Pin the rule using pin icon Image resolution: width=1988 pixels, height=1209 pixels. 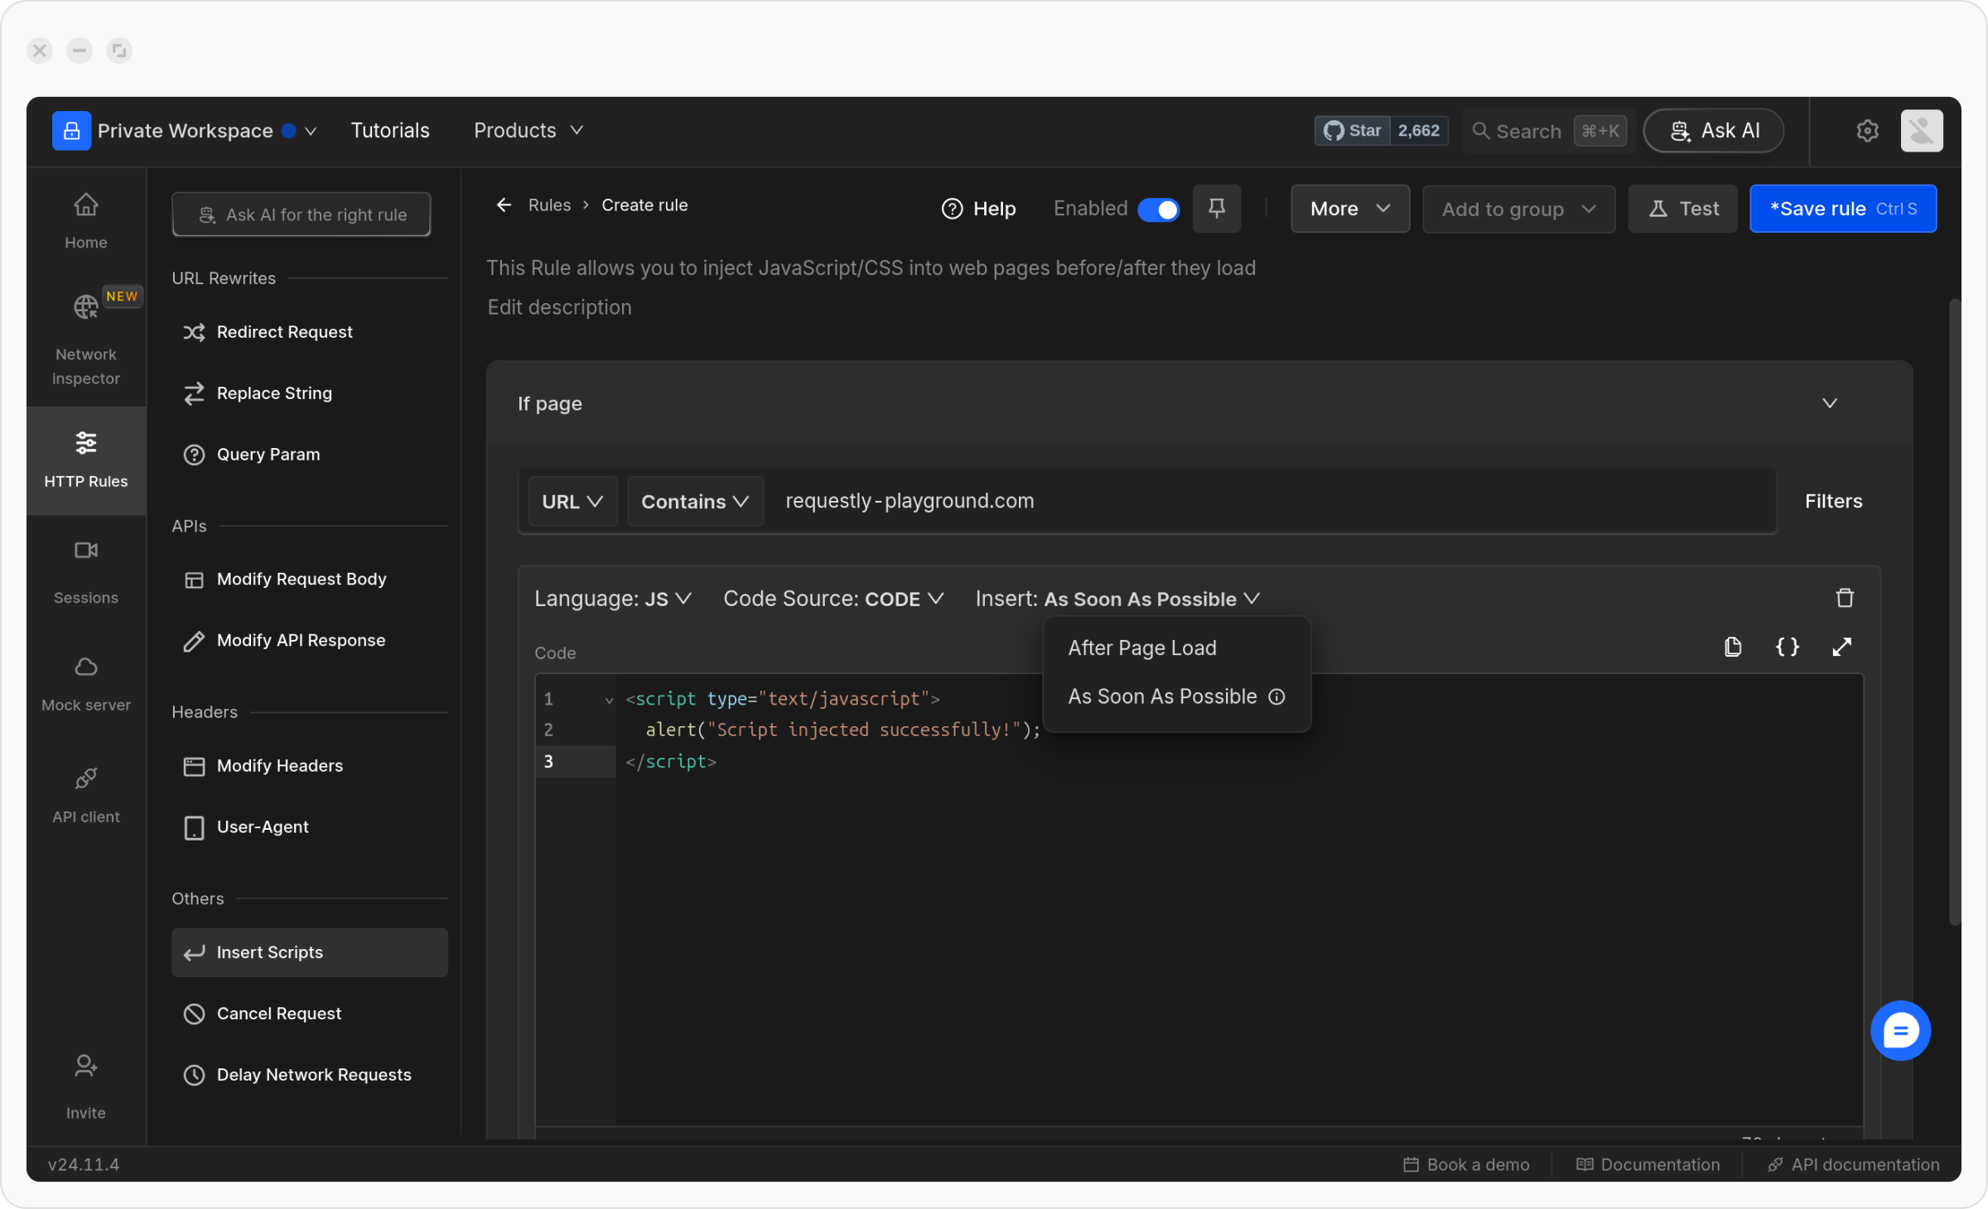[1216, 208]
